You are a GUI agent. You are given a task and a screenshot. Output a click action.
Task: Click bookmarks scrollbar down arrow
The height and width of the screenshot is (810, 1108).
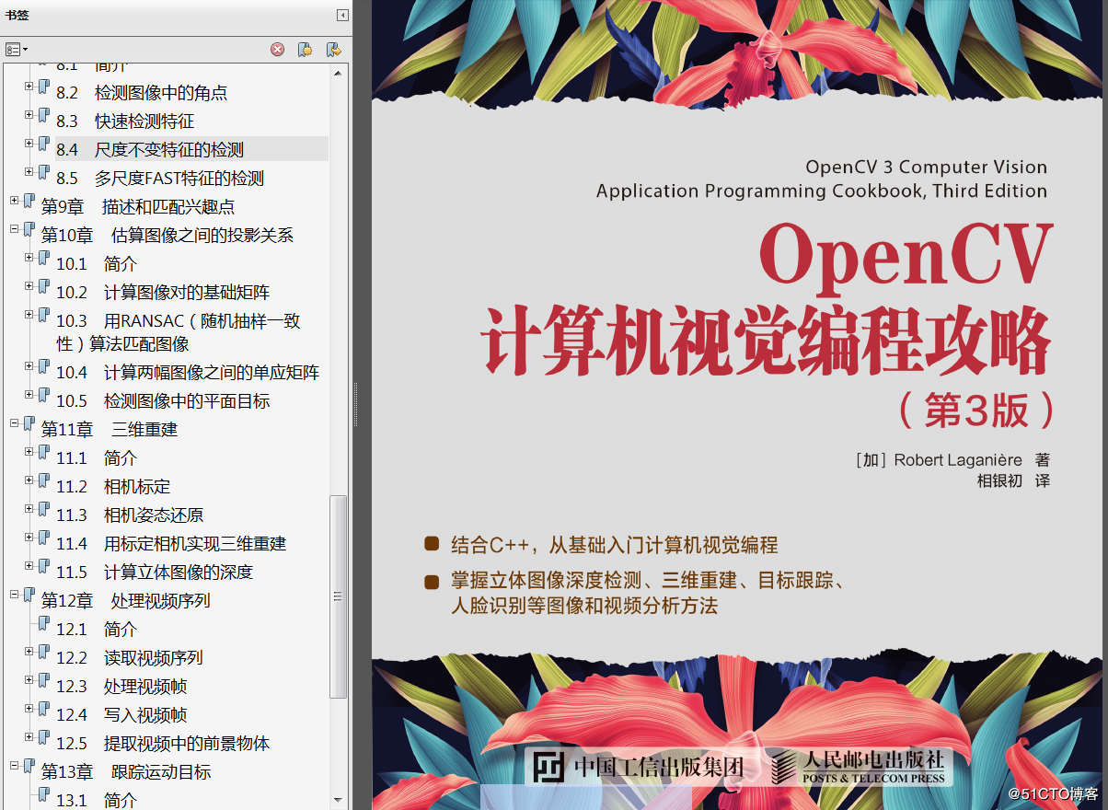[339, 800]
